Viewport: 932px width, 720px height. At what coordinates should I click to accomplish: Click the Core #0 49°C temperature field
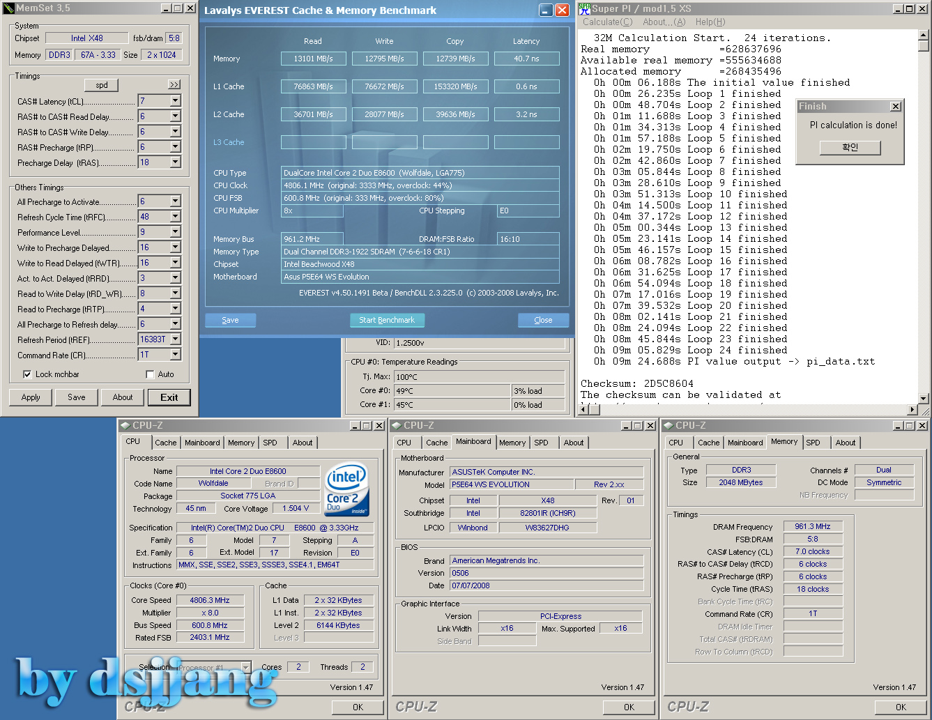[x=452, y=390]
